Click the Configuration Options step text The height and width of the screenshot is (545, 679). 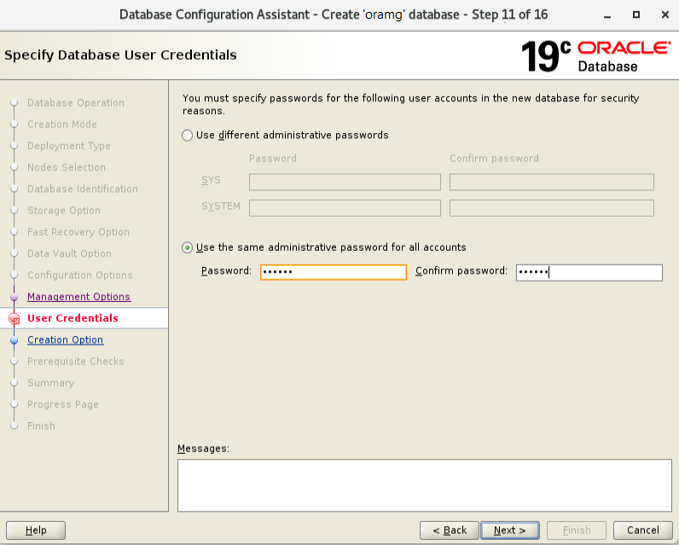(79, 275)
